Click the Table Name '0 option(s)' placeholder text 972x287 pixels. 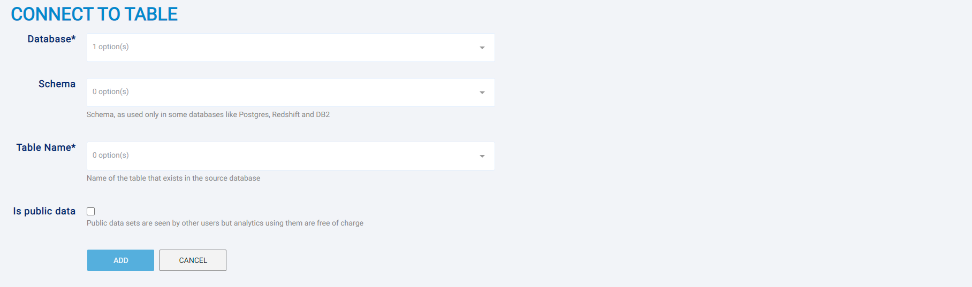point(111,155)
